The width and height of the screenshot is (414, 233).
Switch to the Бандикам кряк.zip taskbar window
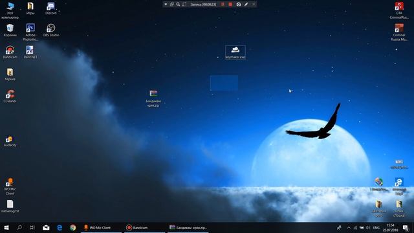pos(188,227)
